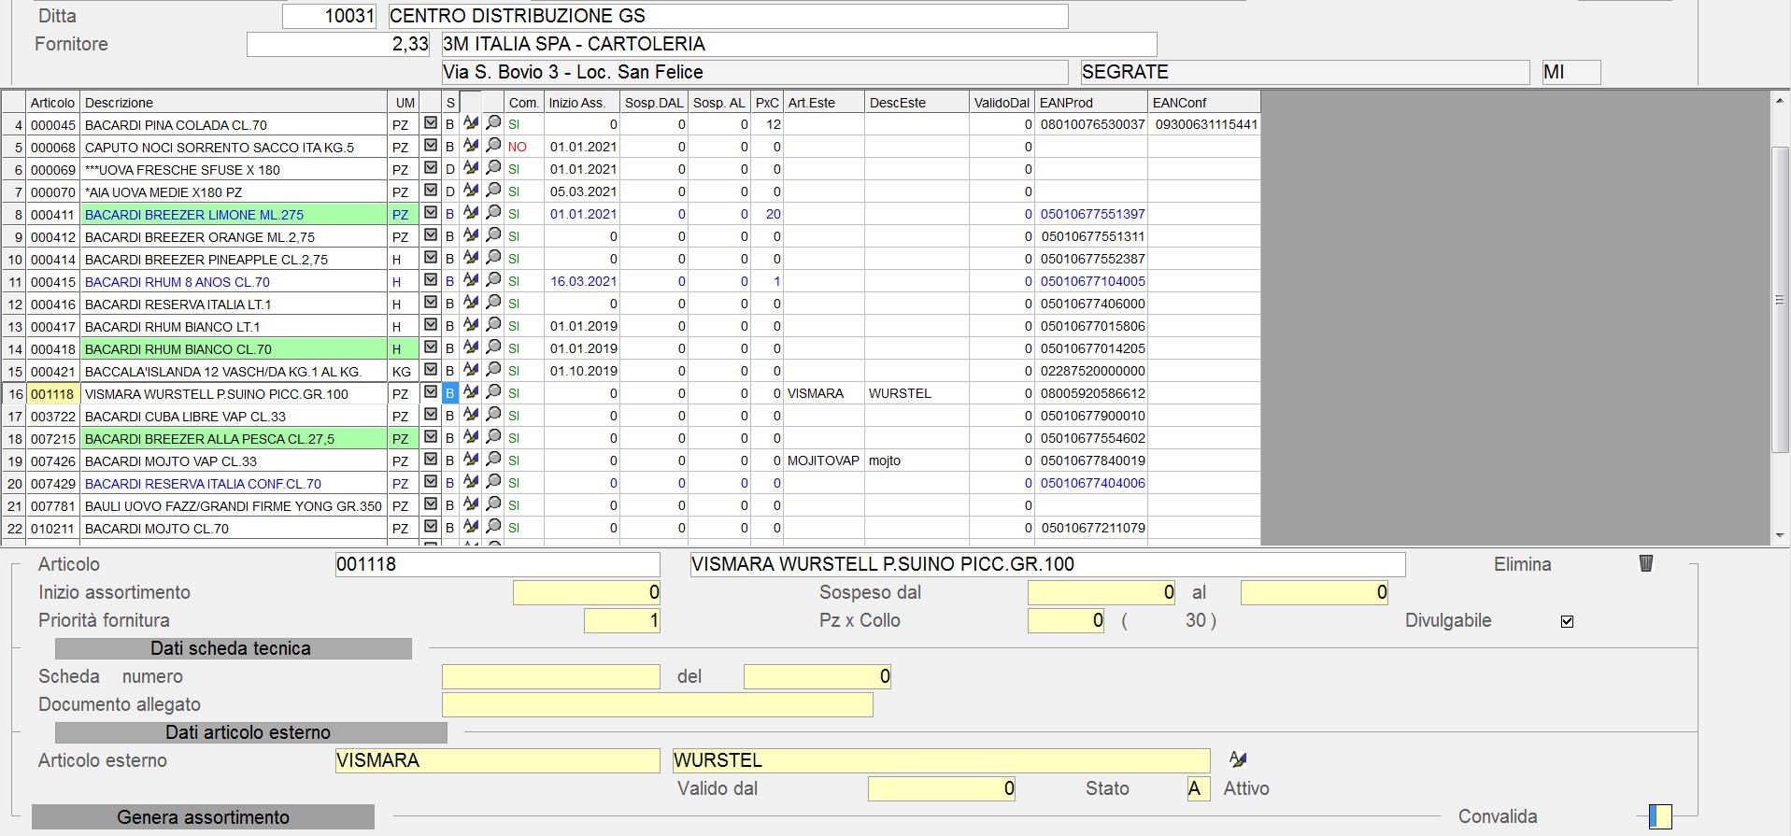Click the grid scrollbar down arrow
The image size is (1791, 836).
(x=1780, y=535)
